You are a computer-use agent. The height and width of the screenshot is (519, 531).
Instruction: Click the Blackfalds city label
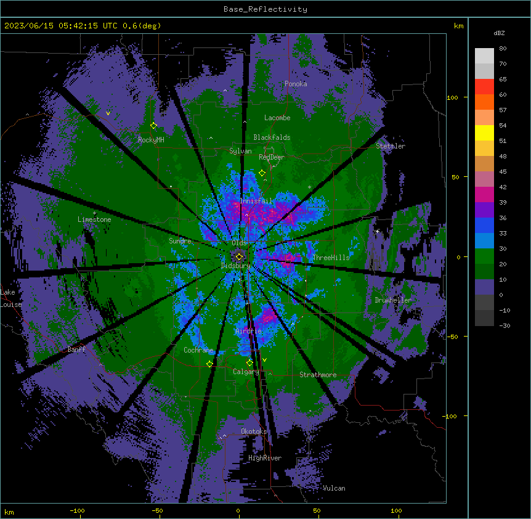click(272, 137)
